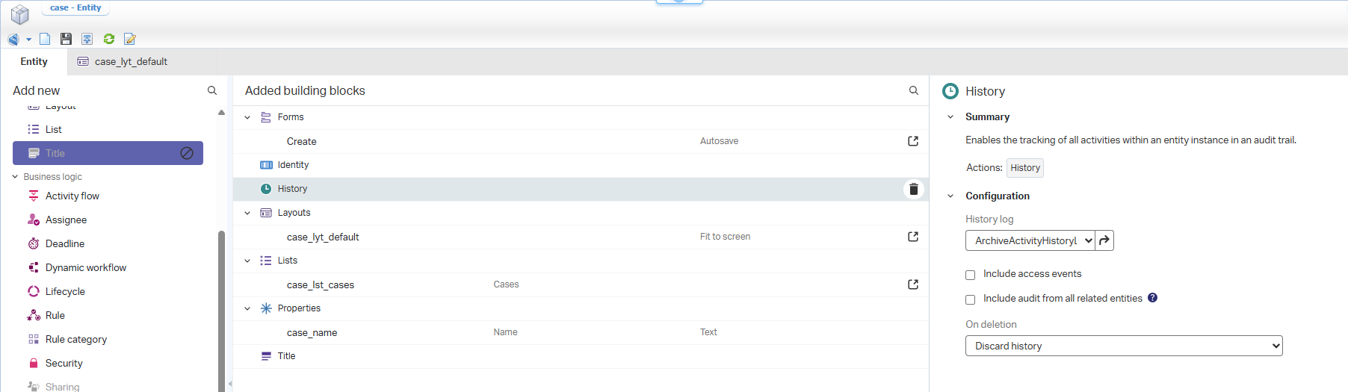Click the prohibited circle icon on Title

[x=187, y=153]
